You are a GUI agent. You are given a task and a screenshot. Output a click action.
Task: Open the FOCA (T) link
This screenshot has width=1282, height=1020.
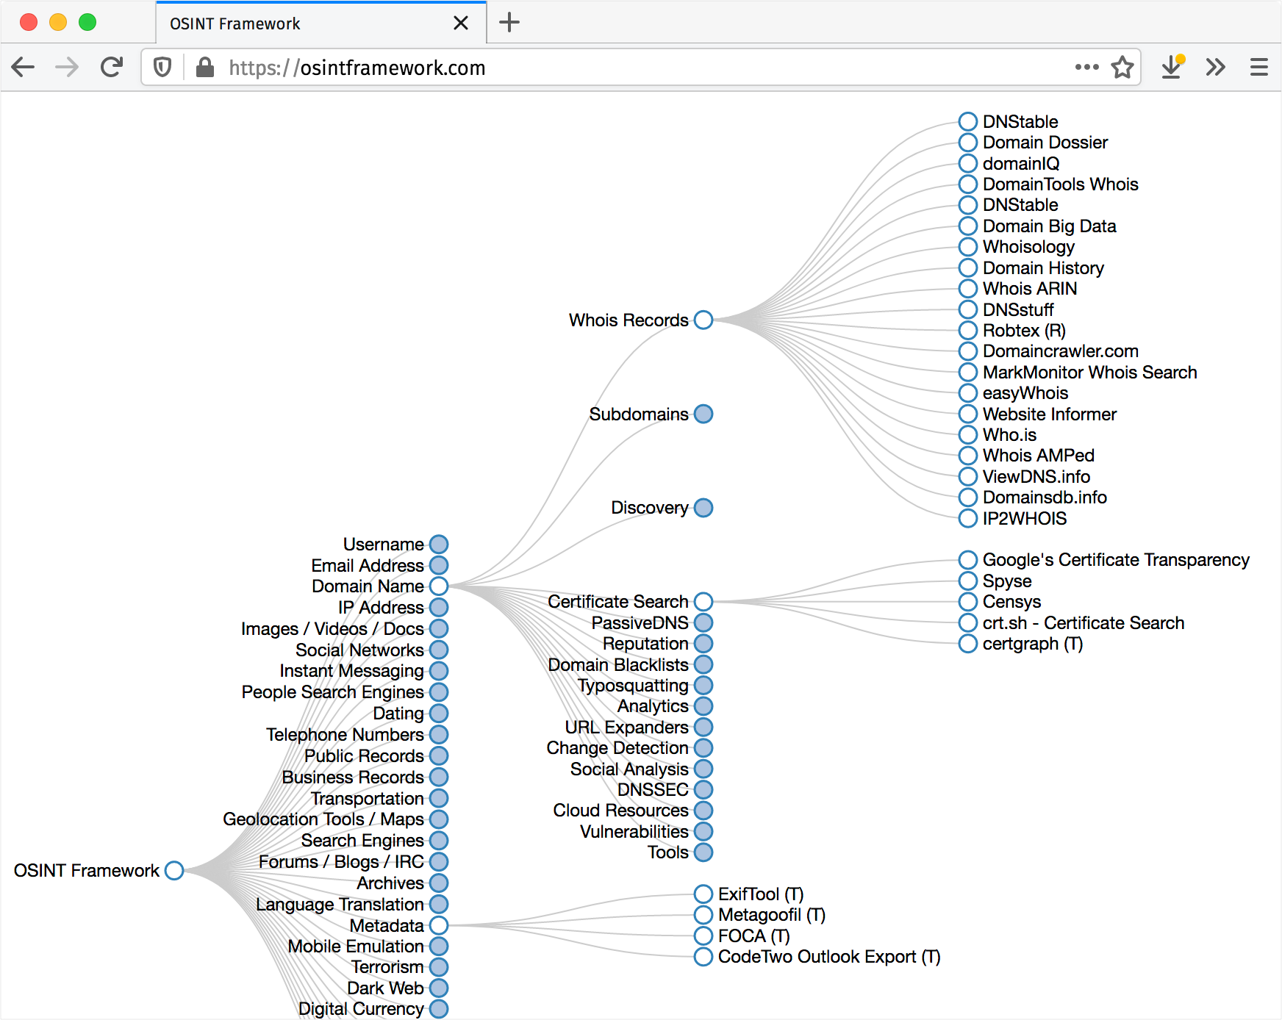coord(753,936)
